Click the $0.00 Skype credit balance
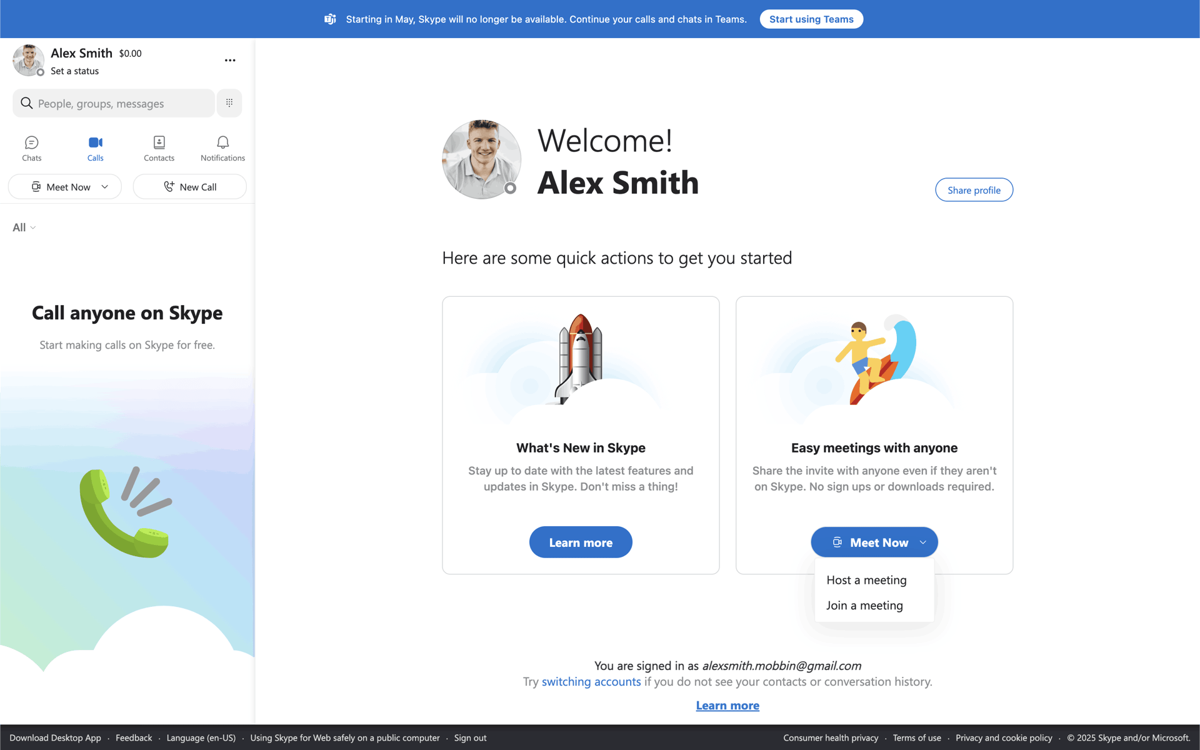The height and width of the screenshot is (750, 1200). 130,54
